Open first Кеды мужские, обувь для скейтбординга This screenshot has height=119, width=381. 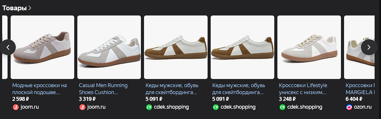(x=172, y=89)
